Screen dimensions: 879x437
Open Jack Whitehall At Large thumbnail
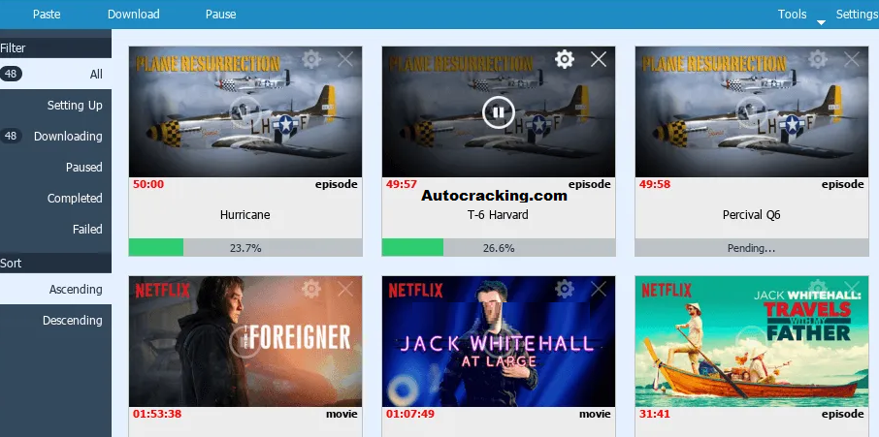[x=499, y=341]
